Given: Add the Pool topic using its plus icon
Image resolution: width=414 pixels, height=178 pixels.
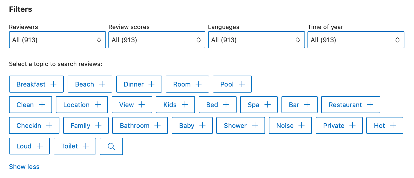Looking at the screenshot, I should 242,84.
